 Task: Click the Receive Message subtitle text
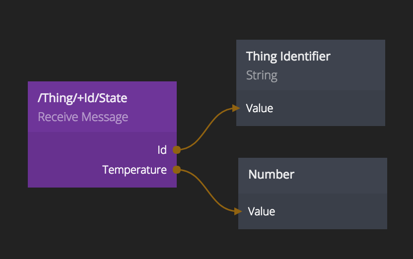(x=83, y=117)
